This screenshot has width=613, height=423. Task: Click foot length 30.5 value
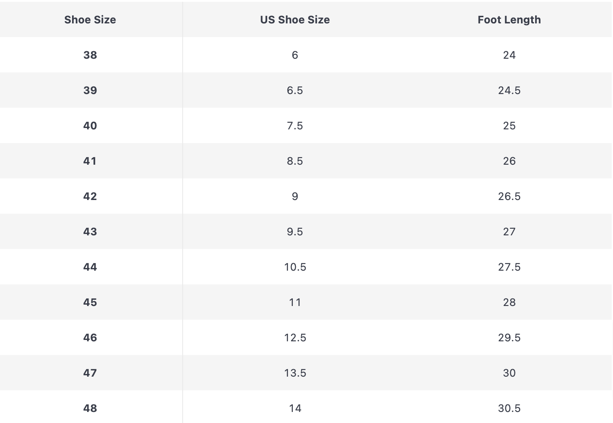point(509,408)
